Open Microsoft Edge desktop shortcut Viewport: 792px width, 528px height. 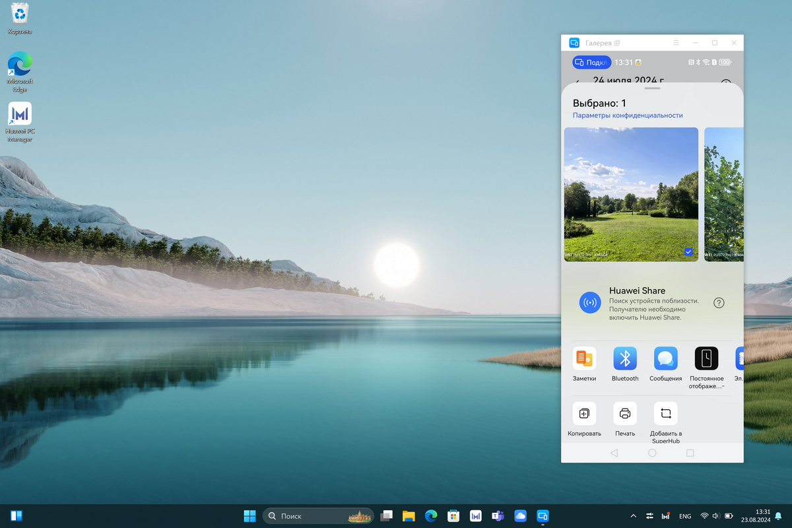click(20, 71)
